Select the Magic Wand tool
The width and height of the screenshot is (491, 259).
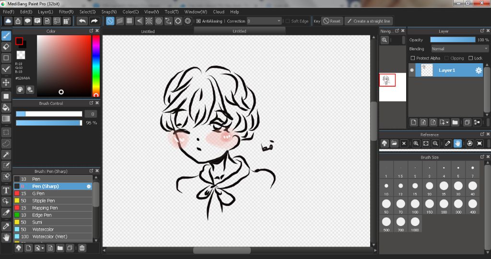6,154
